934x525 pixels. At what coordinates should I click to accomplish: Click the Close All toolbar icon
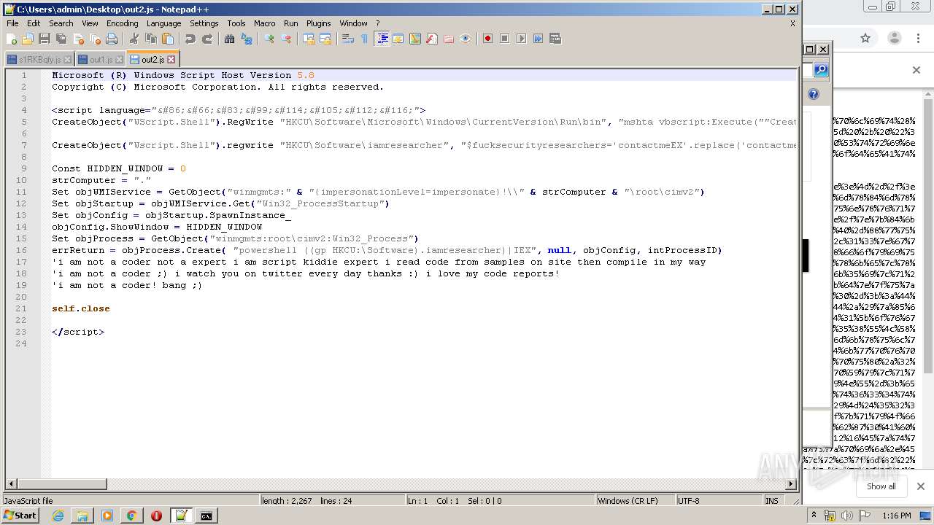95,39
